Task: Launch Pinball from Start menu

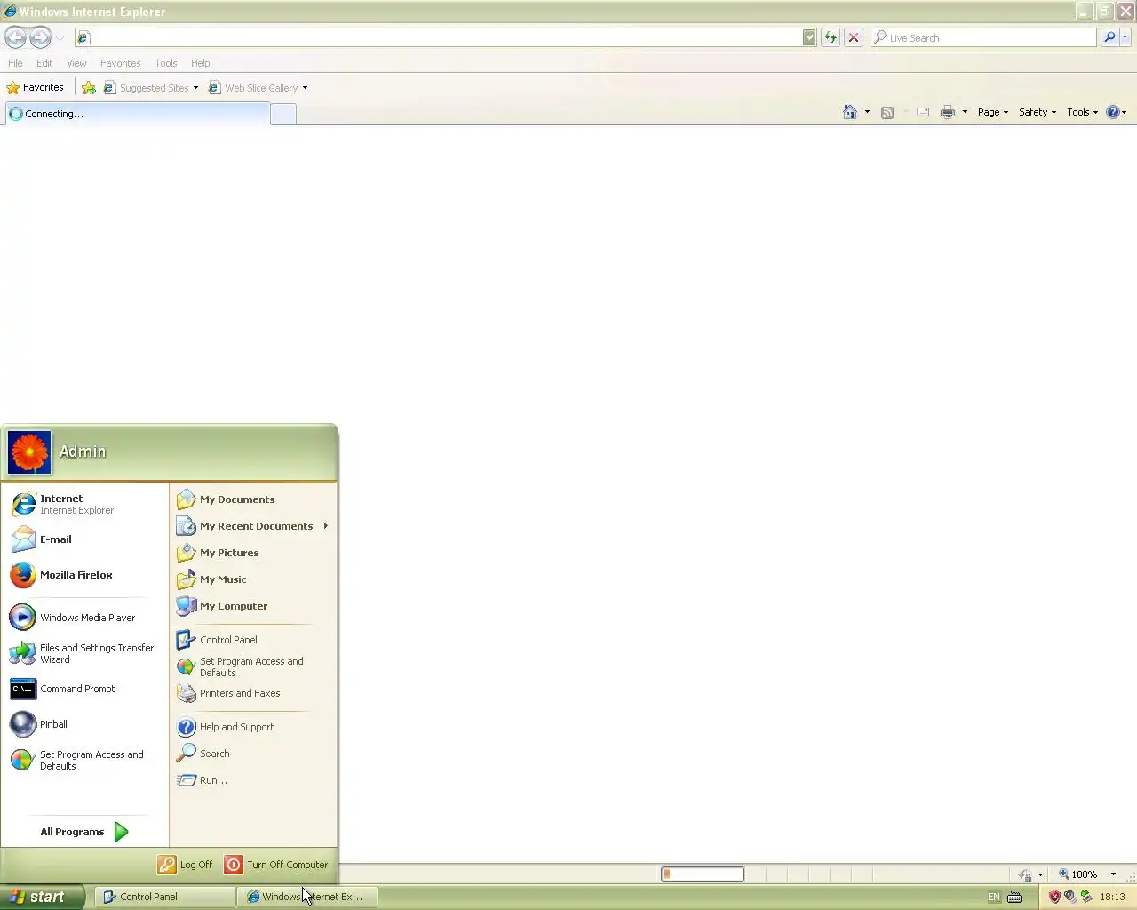Action: click(85, 724)
